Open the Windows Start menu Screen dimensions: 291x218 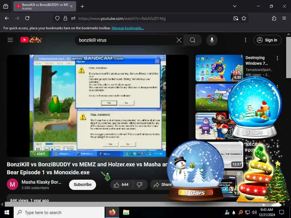[x=7, y=212]
